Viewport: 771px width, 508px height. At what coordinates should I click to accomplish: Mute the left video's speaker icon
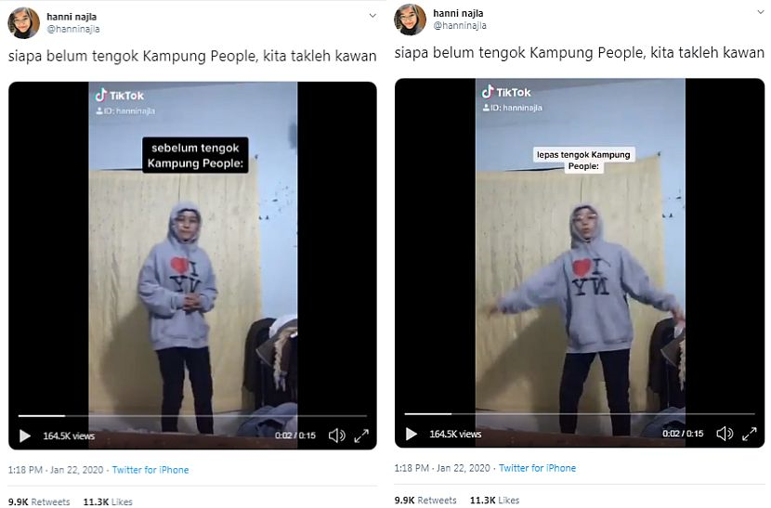[337, 436]
